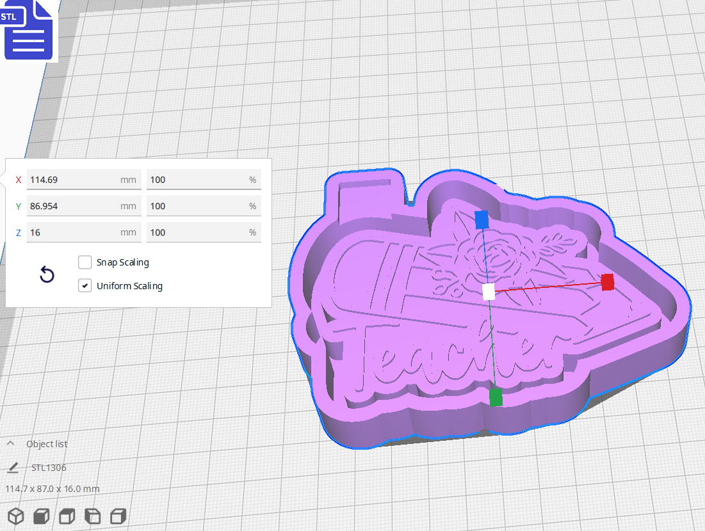Switch to the 3D perspective view cube
The width and height of the screenshot is (705, 531).
(15, 516)
